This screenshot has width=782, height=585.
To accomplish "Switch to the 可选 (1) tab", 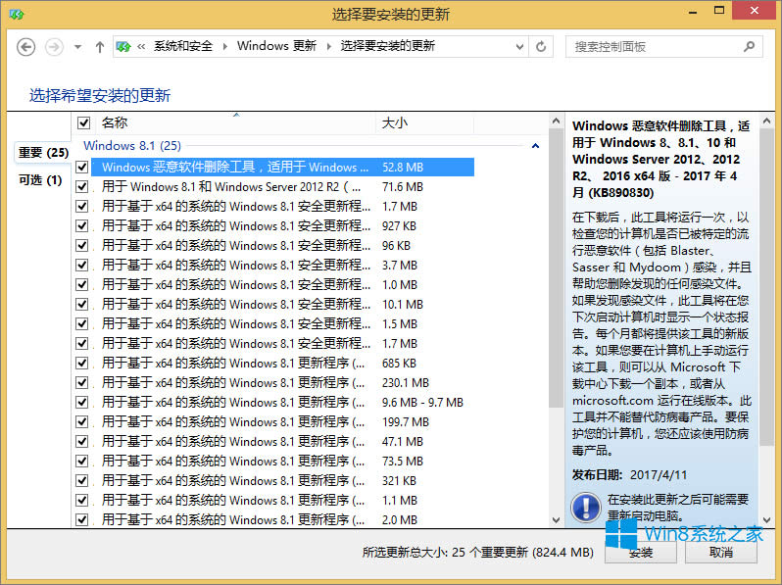I will (40, 180).
